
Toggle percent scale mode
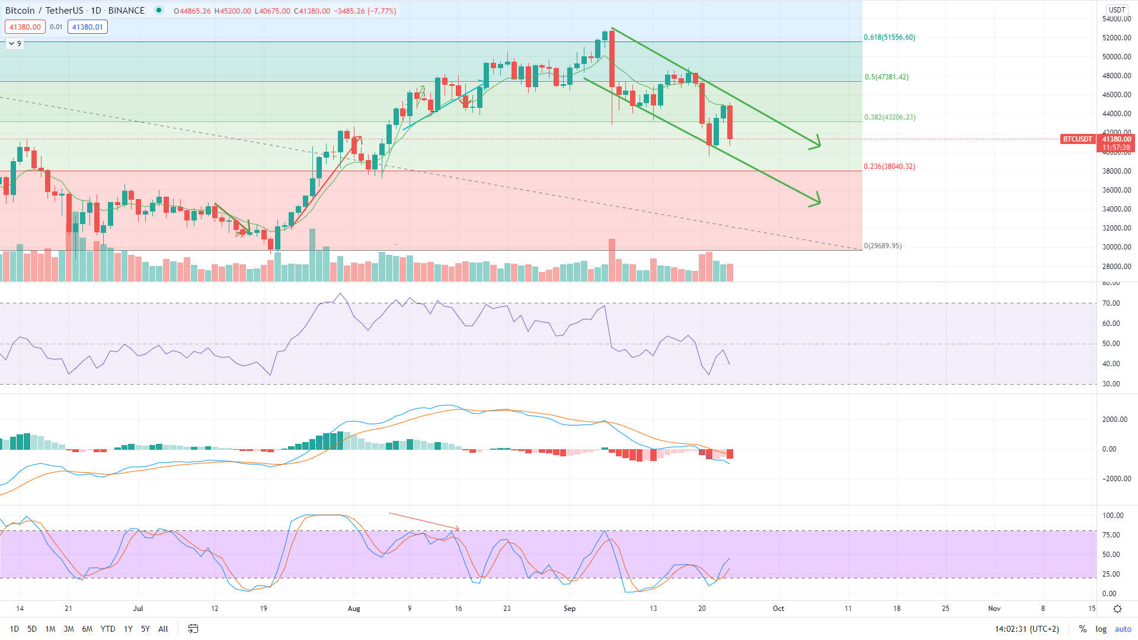(x=1083, y=629)
